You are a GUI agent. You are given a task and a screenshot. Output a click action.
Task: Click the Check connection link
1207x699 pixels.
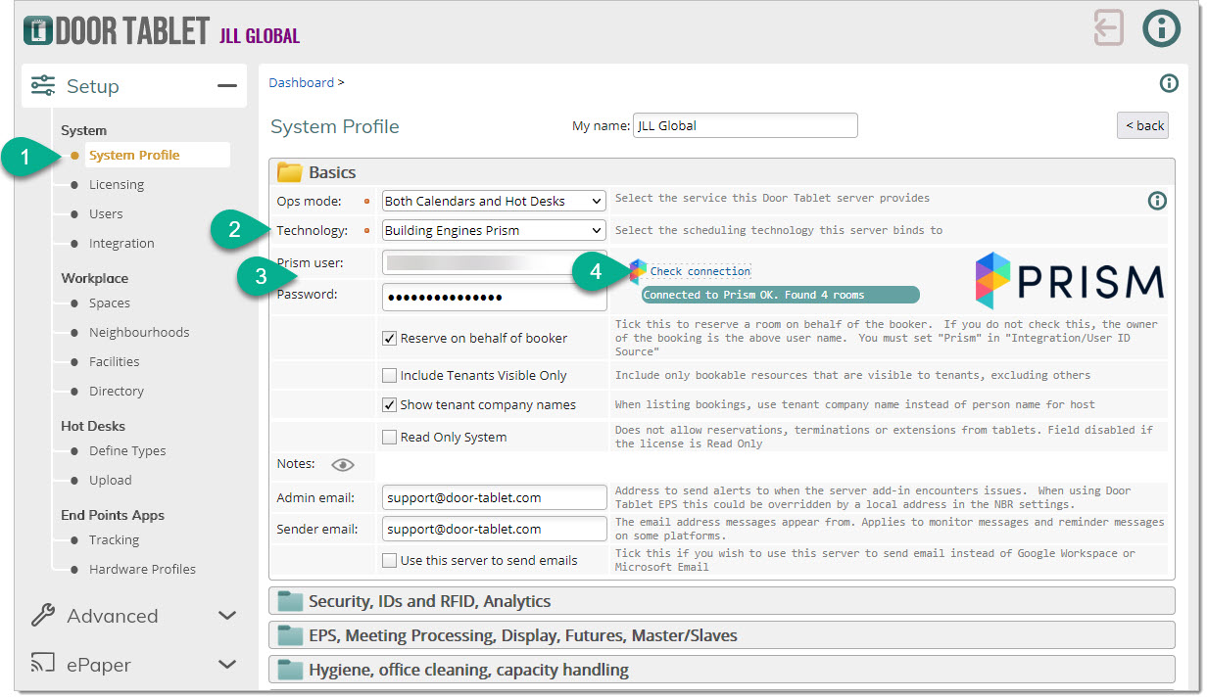[x=700, y=271]
